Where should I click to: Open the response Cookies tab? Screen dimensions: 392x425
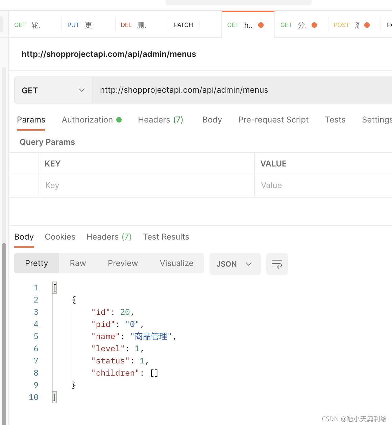(x=60, y=237)
